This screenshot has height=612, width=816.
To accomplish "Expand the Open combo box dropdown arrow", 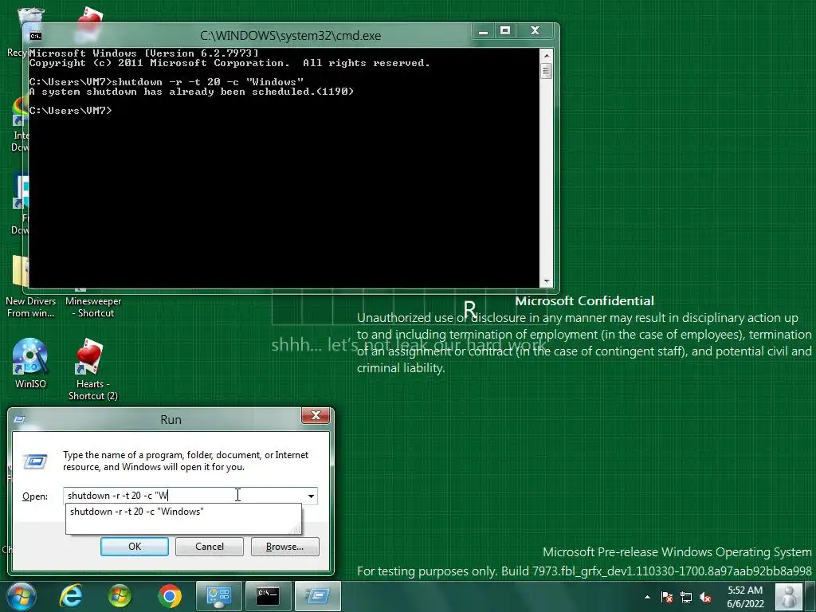I will click(x=311, y=496).
